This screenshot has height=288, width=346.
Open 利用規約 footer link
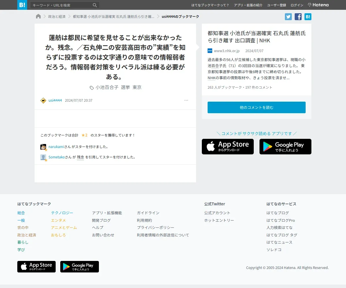click(x=144, y=220)
